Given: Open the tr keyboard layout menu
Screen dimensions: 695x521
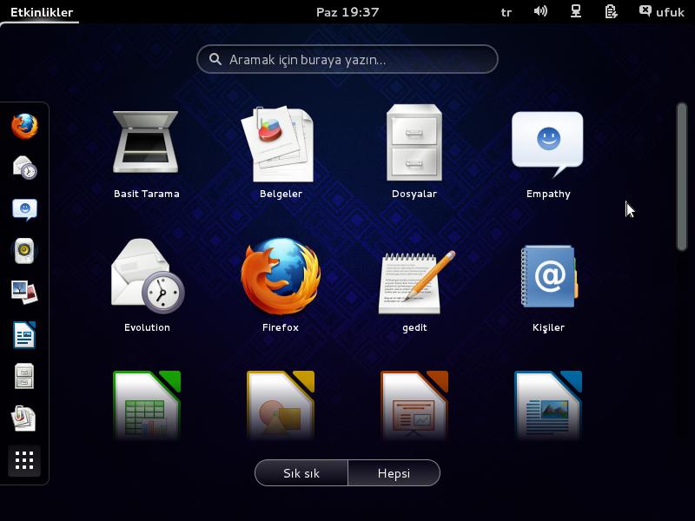Looking at the screenshot, I should [506, 12].
